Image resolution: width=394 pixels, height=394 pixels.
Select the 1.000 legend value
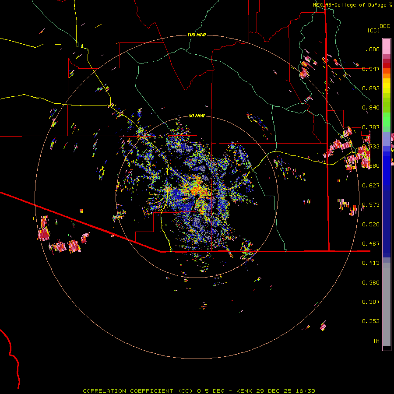click(371, 49)
